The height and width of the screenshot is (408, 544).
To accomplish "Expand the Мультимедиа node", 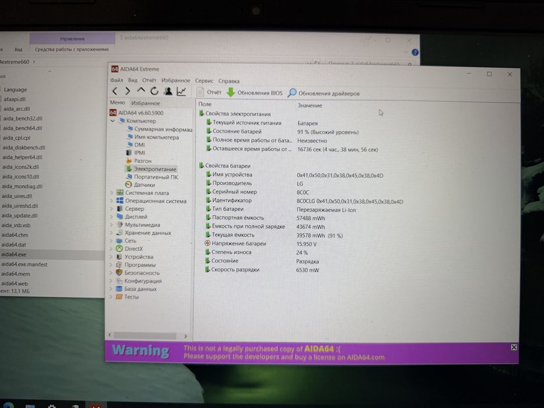I will point(112,224).
